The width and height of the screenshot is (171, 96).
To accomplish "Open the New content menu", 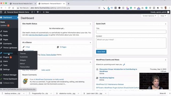I will (x=46, y=12).
